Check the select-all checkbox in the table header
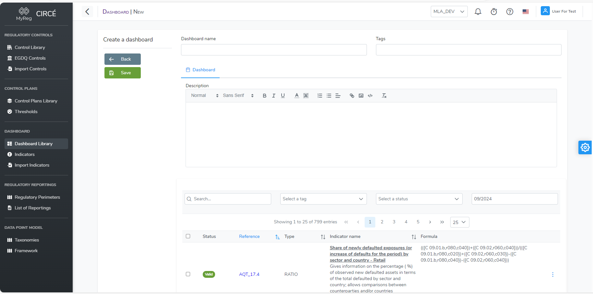This screenshot has width=593, height=294. [x=188, y=236]
